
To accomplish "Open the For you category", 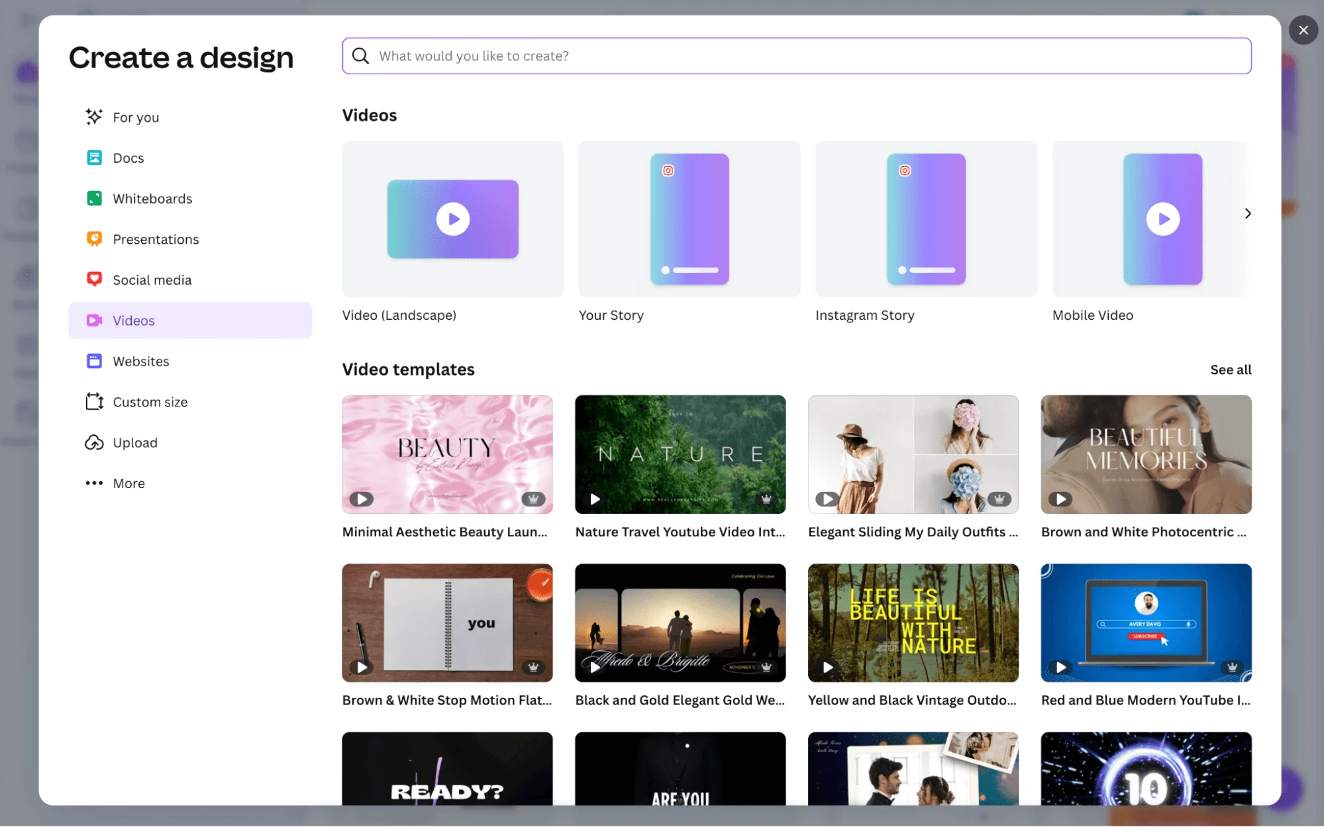I will coord(190,117).
